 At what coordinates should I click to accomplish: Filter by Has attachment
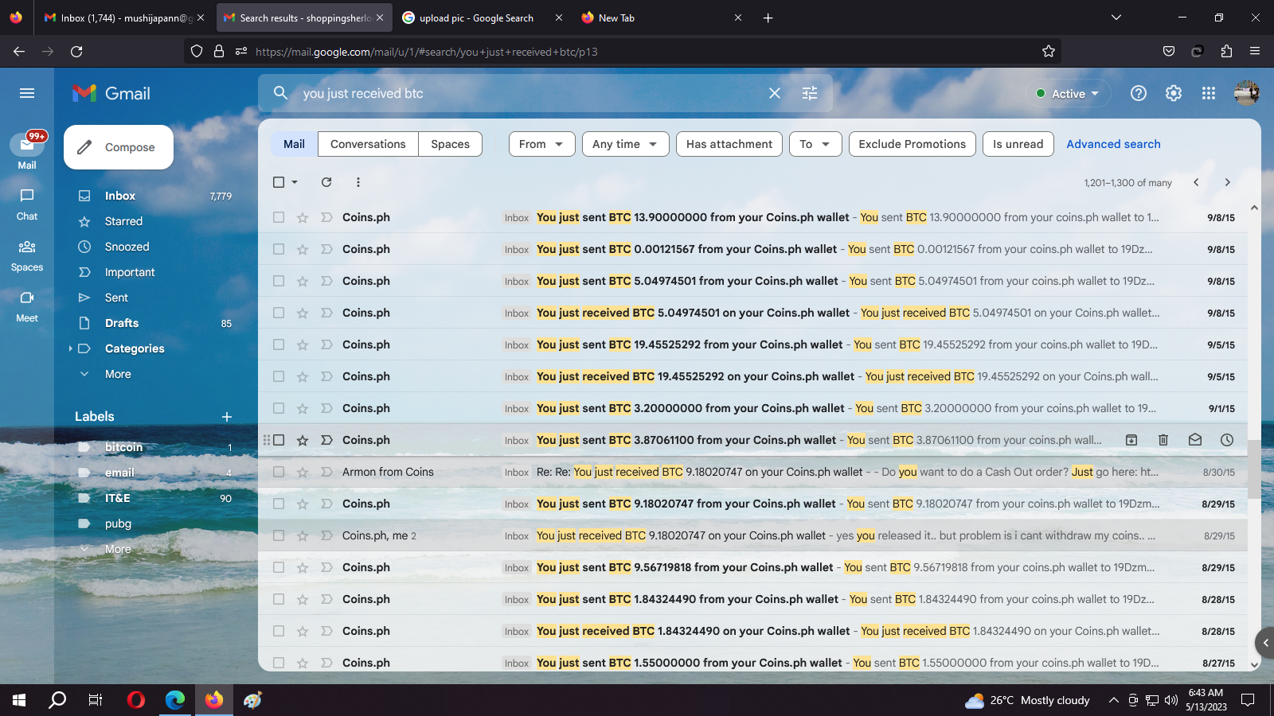[x=729, y=144]
